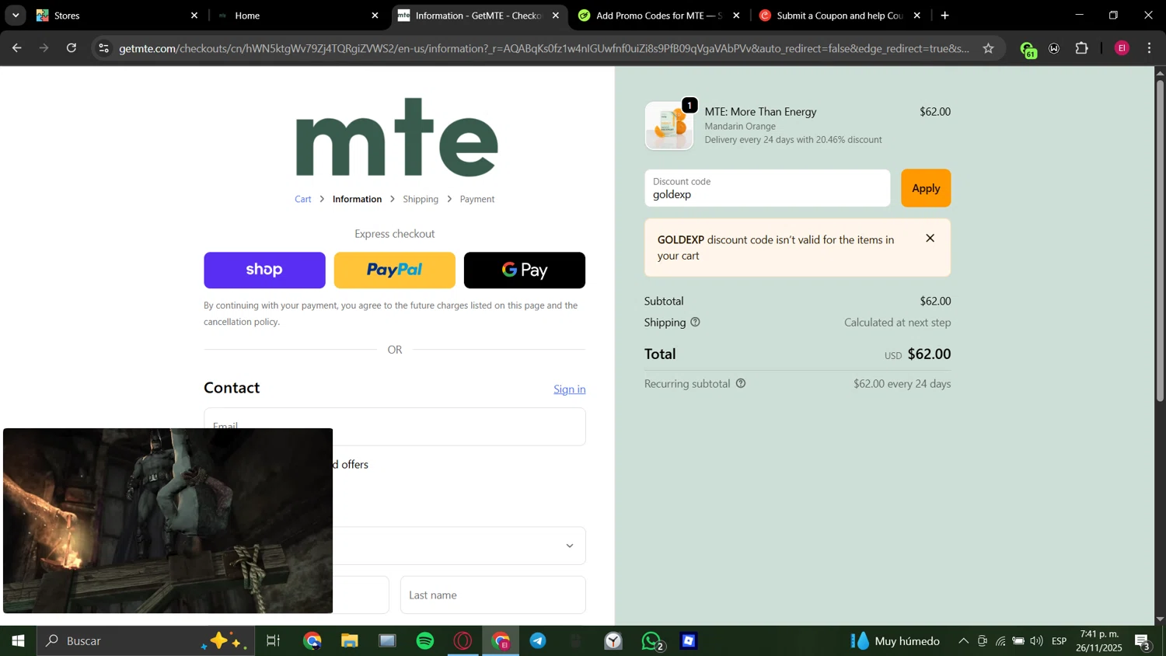Click the Buscar taskbar search box
Viewport: 1166px width, 656px height.
pyautogui.click(x=145, y=640)
